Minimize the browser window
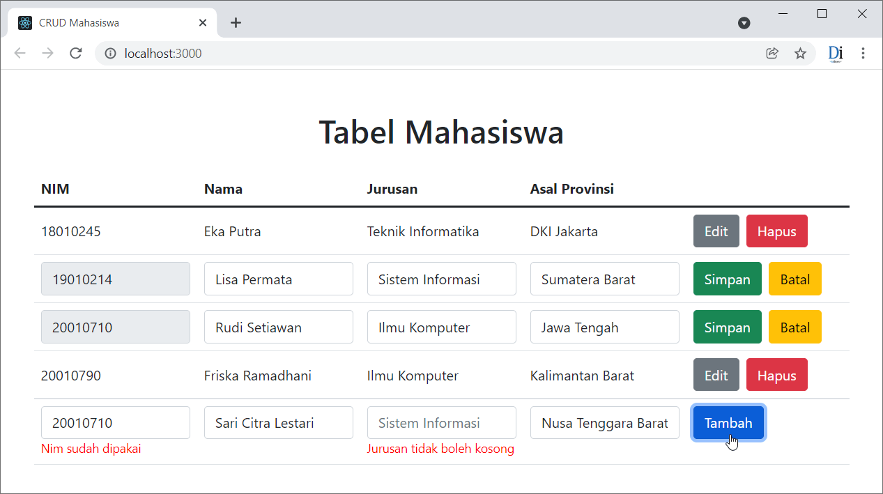Screen dimensions: 883x494 click(x=783, y=14)
